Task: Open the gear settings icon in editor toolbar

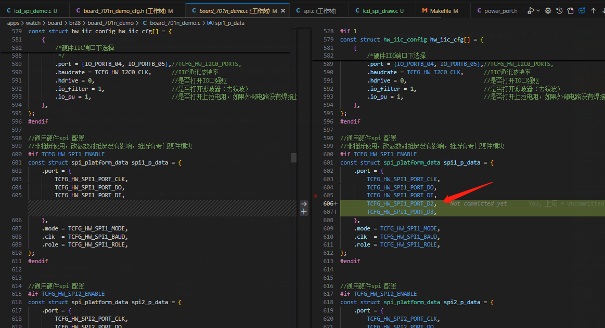Action: click(x=548, y=11)
